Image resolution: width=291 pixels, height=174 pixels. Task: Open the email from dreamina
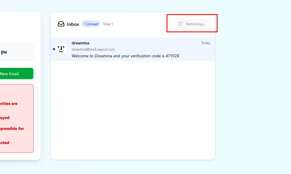point(133,49)
